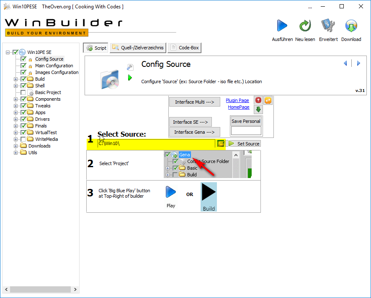Browse for source folder icon
Viewport: 371px width, 298px height.
click(221, 143)
